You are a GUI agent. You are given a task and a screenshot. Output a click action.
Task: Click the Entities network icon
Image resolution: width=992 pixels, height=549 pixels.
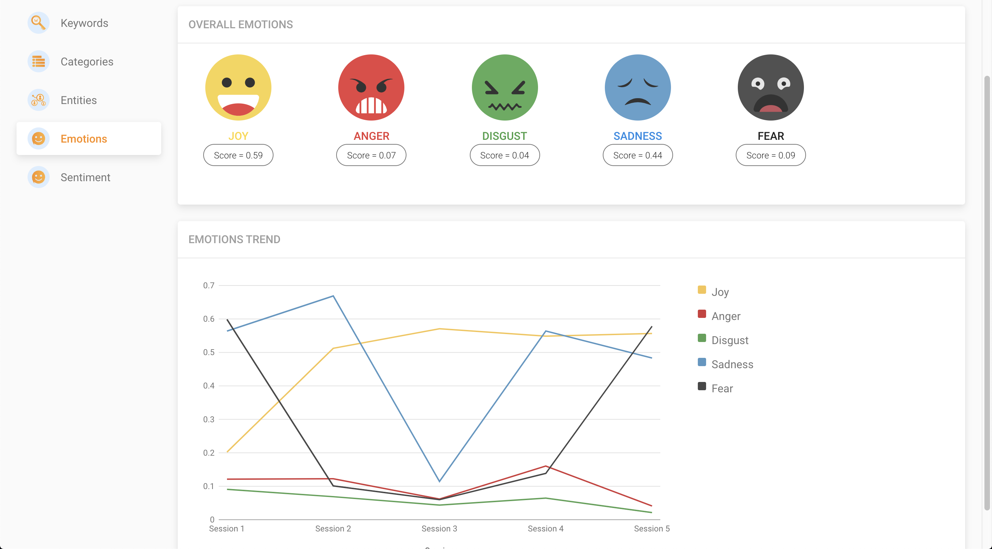tap(39, 100)
